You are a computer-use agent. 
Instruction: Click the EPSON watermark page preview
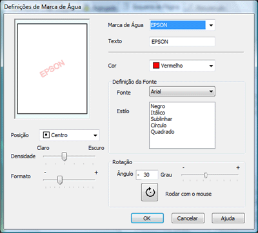click(52, 69)
